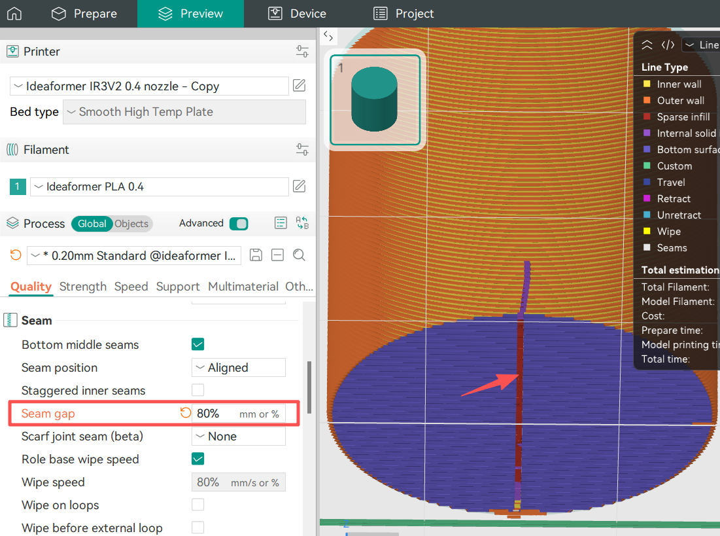
Task: Reset the process preset with orange undo arrow
Action: 16,255
